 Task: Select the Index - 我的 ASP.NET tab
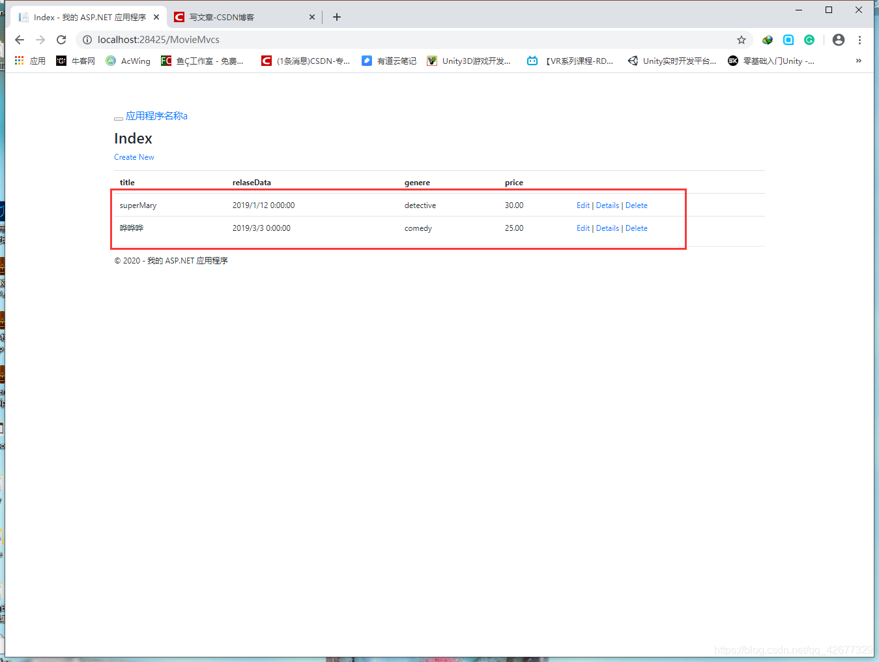click(x=89, y=17)
